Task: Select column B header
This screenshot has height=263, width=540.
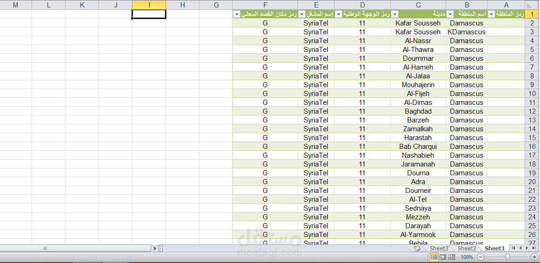Action: 467,5
